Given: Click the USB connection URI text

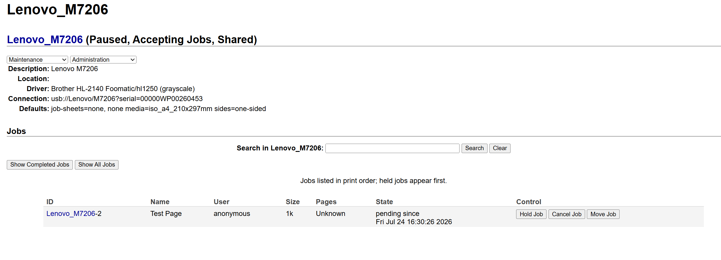Looking at the screenshot, I should [127, 99].
